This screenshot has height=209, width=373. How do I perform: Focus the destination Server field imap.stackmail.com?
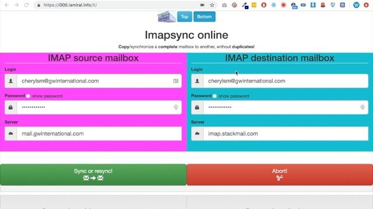[286, 134]
